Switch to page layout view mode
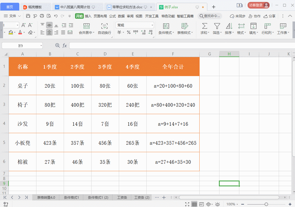Image resolution: width=295 pixels, height=207 pixels. point(202,204)
